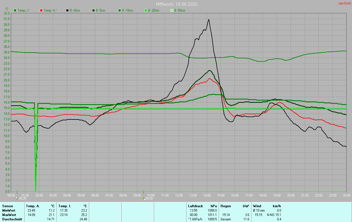This screenshot has height=222, width=352.
Task: Click the Temp. A. minimum time 23:49
Action: [31, 210]
